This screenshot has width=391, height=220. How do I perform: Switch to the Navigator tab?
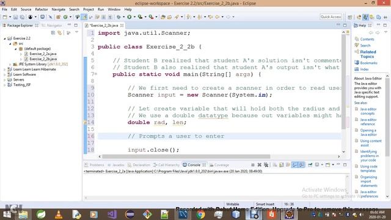52,26
